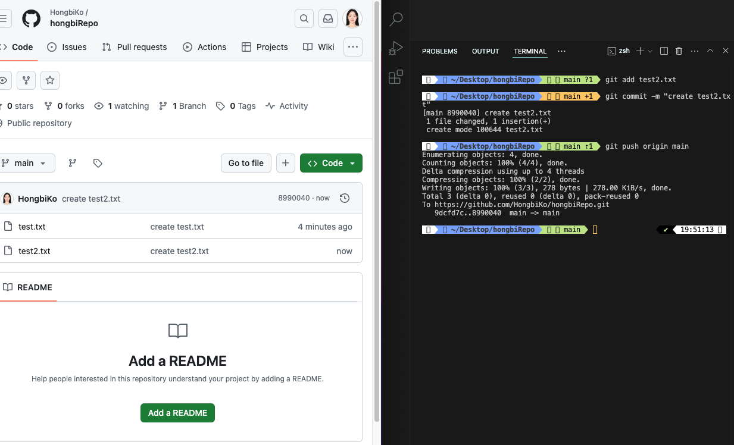The height and width of the screenshot is (445, 734).
Task: View commit history clock icon
Action: pos(344,198)
